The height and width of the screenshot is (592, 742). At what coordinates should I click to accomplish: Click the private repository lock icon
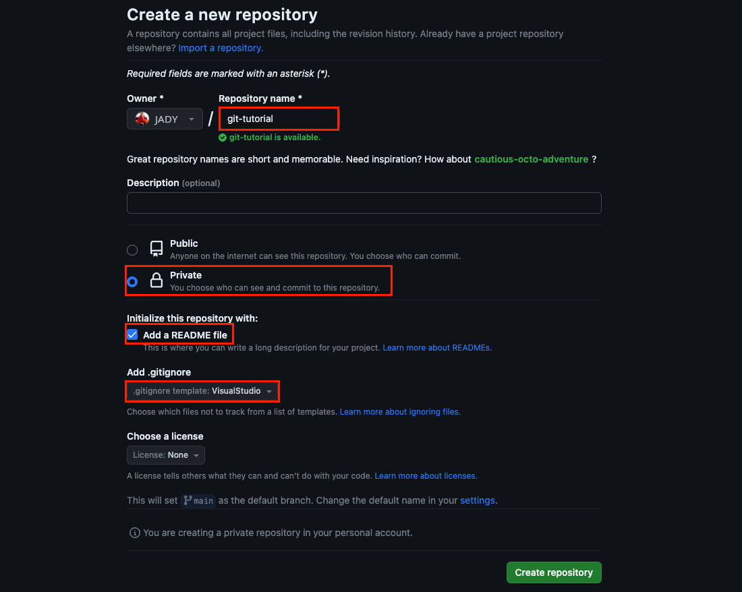click(x=156, y=280)
